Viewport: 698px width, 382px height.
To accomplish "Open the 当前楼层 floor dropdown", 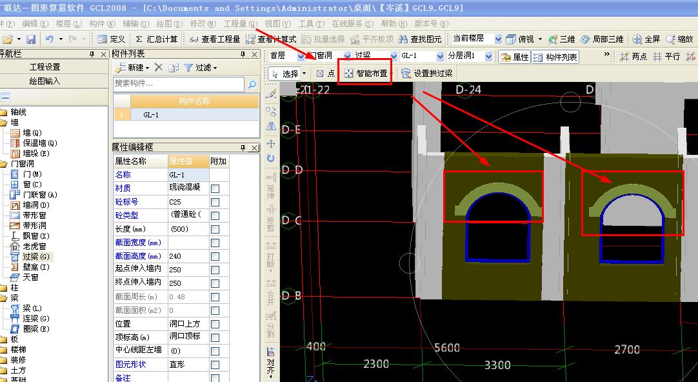I will point(497,39).
